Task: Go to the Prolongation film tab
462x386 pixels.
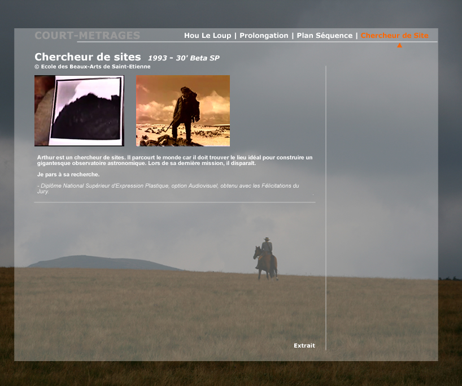Action: [x=264, y=36]
